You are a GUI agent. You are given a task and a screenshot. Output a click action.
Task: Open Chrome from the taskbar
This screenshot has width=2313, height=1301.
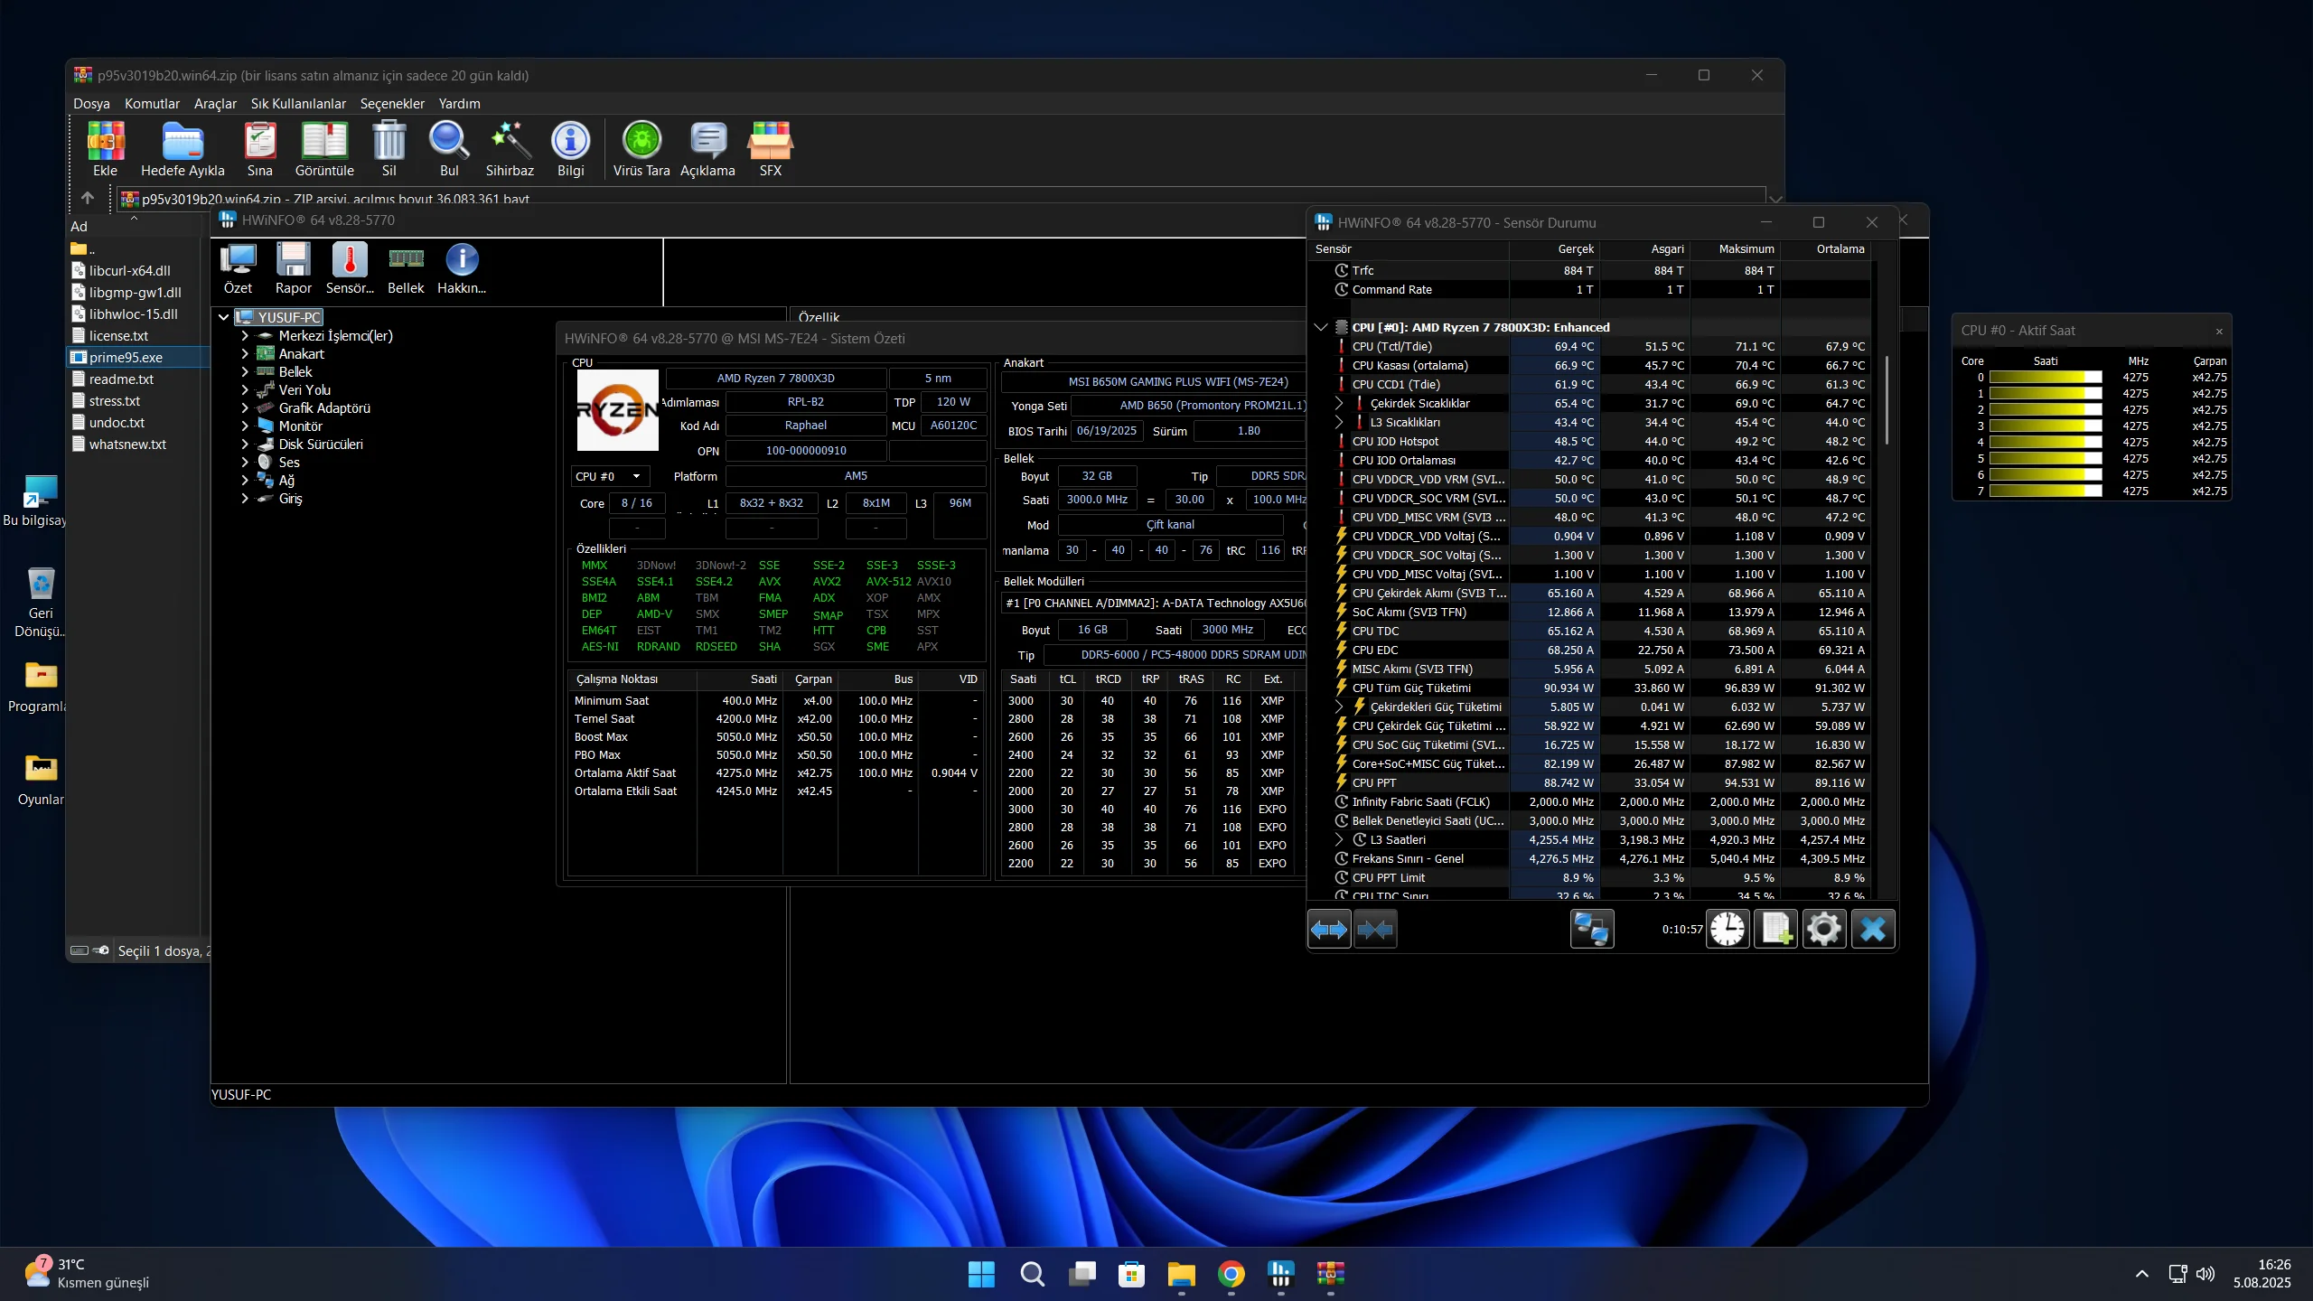tap(1231, 1274)
